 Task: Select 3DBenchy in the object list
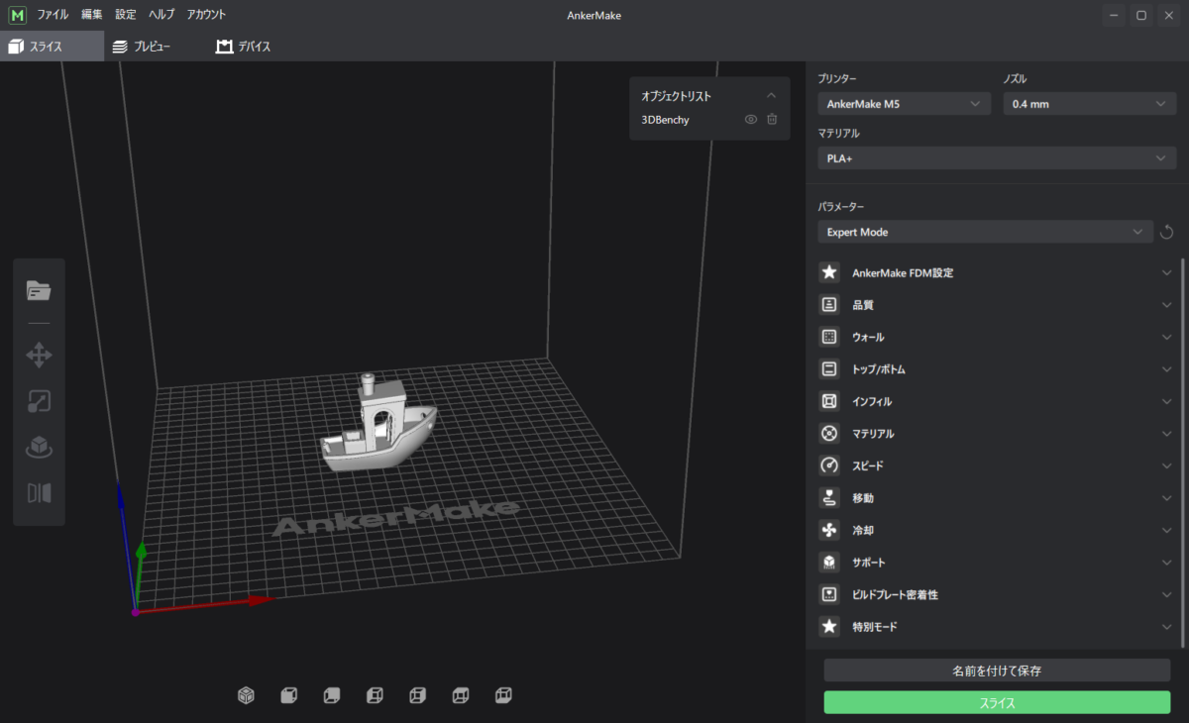pos(666,120)
